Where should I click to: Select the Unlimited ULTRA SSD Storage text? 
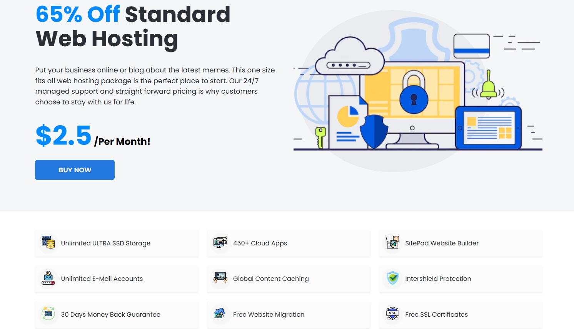click(x=105, y=243)
